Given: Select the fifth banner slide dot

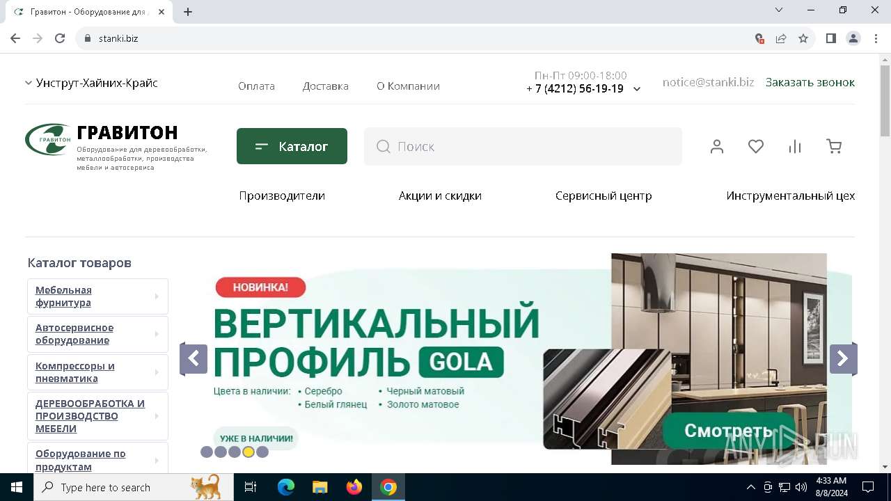Looking at the screenshot, I should [262, 452].
